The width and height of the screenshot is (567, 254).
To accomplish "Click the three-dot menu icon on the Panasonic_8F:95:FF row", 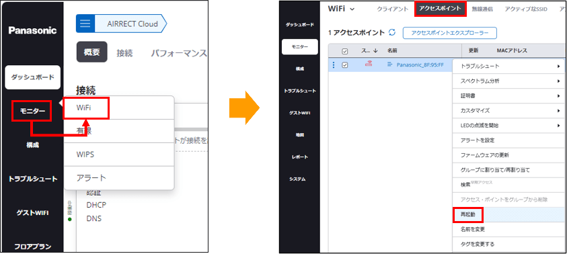I will pyautogui.click(x=334, y=65).
